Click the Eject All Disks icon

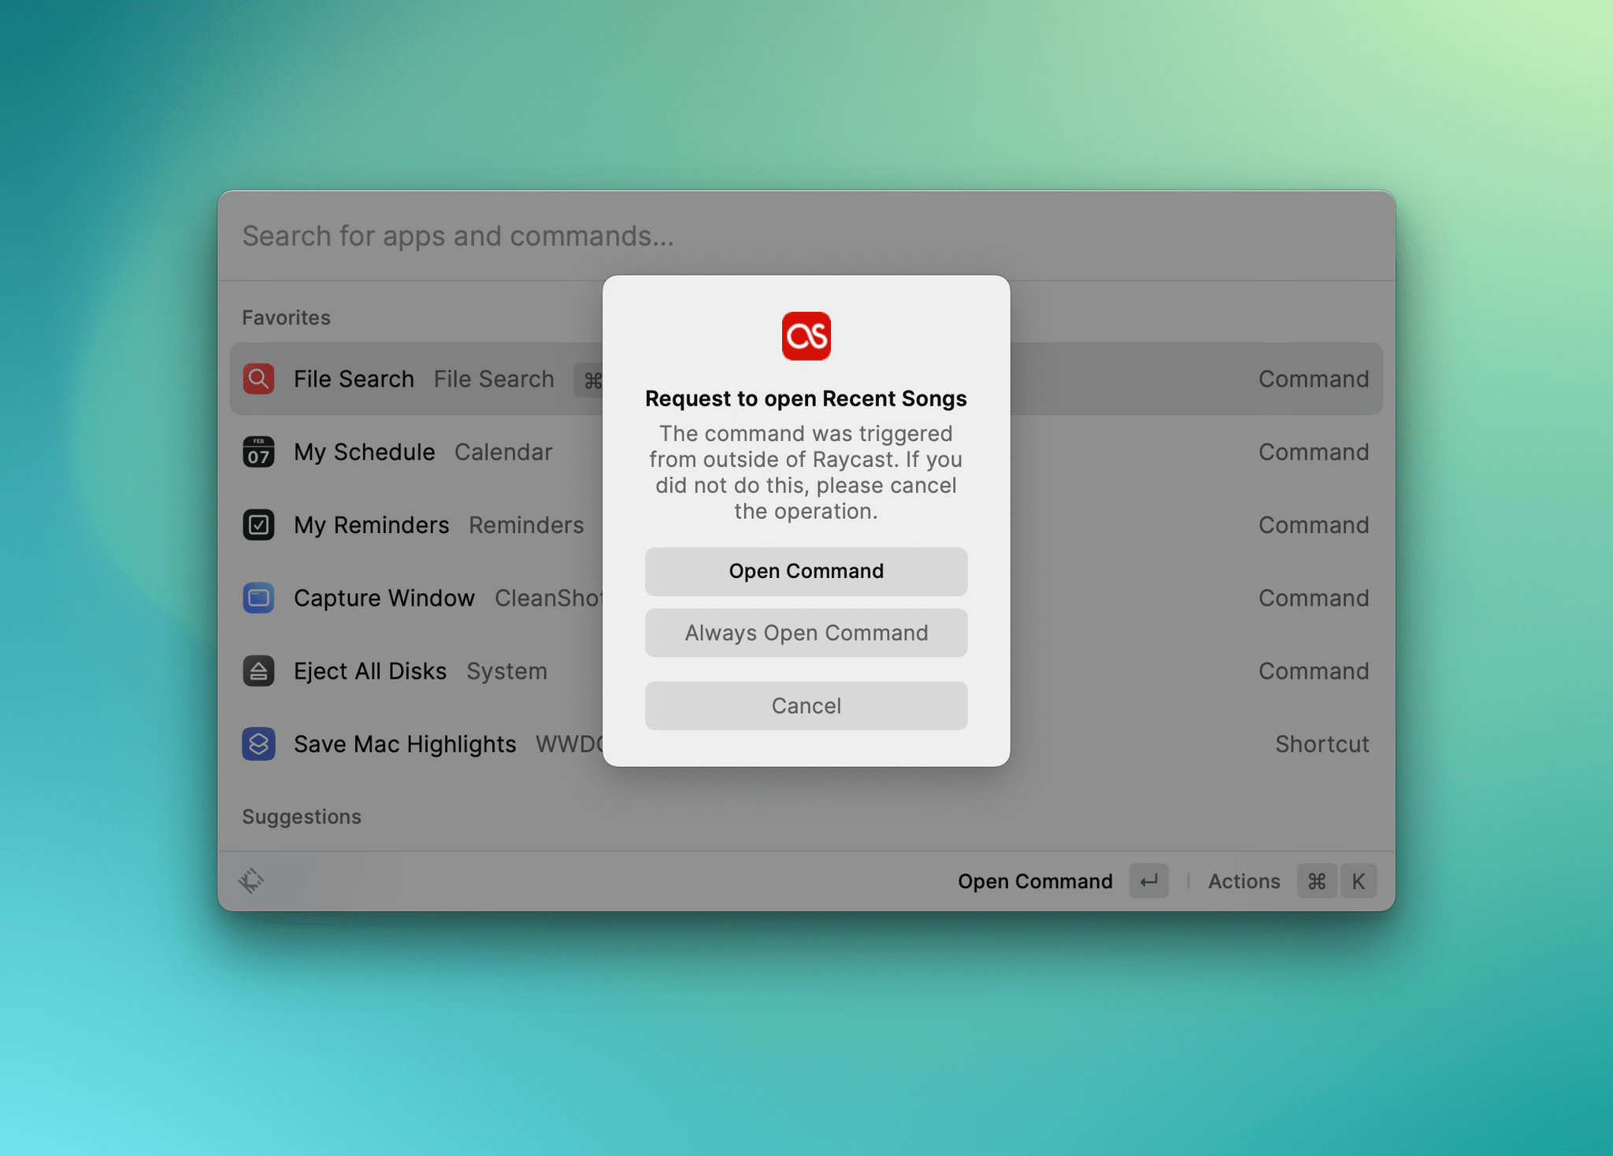click(258, 671)
